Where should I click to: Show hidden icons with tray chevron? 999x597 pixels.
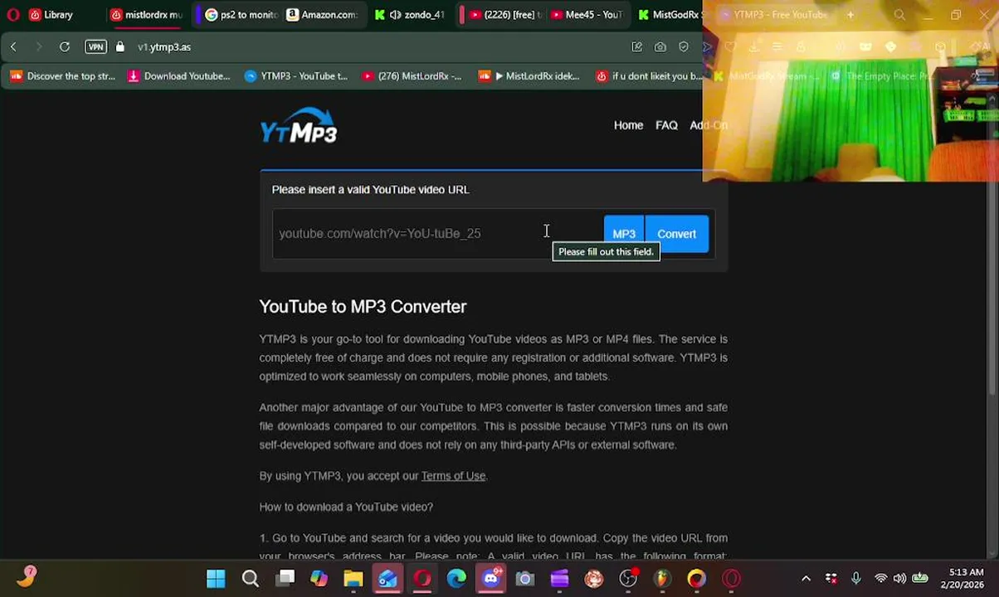pyautogui.click(x=806, y=579)
